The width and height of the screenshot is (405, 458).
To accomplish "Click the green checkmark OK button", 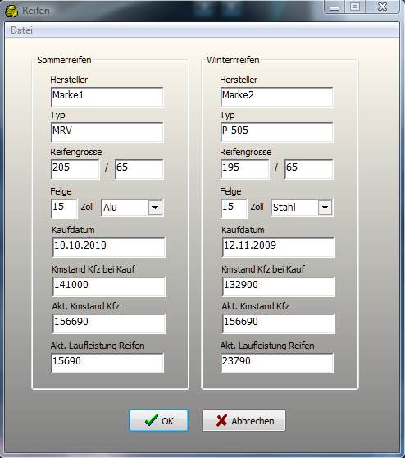I will pos(158,420).
